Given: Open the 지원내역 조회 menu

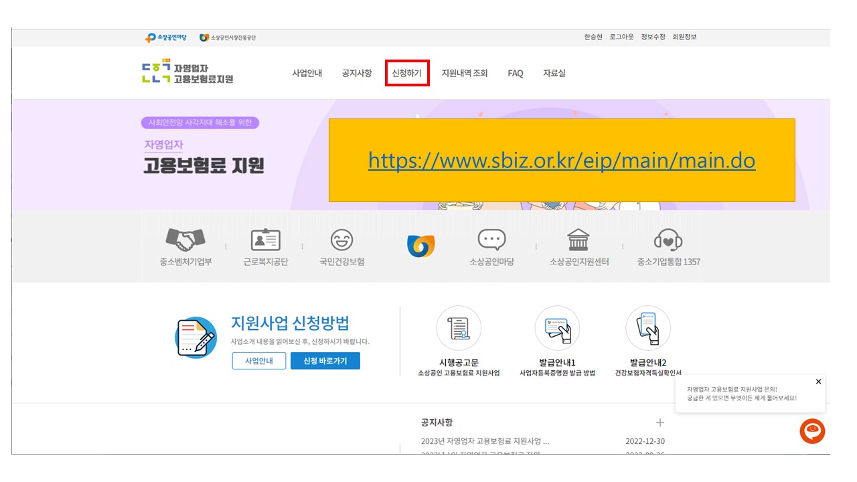Looking at the screenshot, I should pos(465,73).
